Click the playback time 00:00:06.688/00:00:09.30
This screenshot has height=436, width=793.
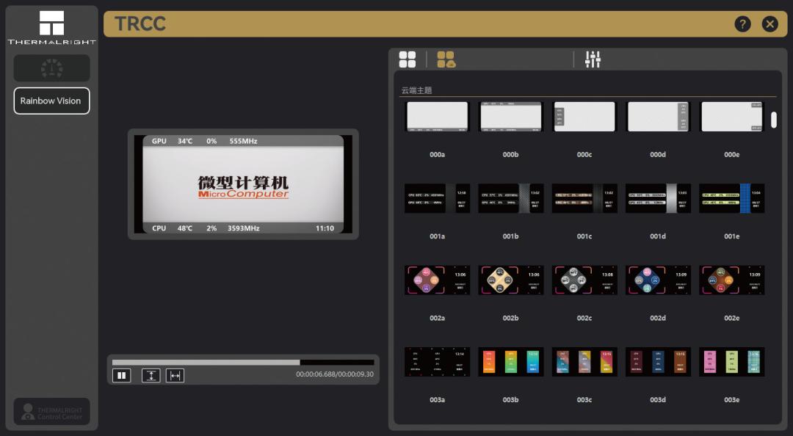pos(335,374)
